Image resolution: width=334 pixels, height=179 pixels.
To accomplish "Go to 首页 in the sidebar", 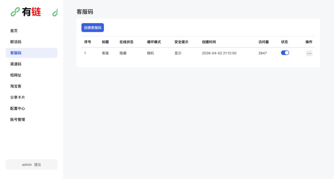I will [32, 31].
